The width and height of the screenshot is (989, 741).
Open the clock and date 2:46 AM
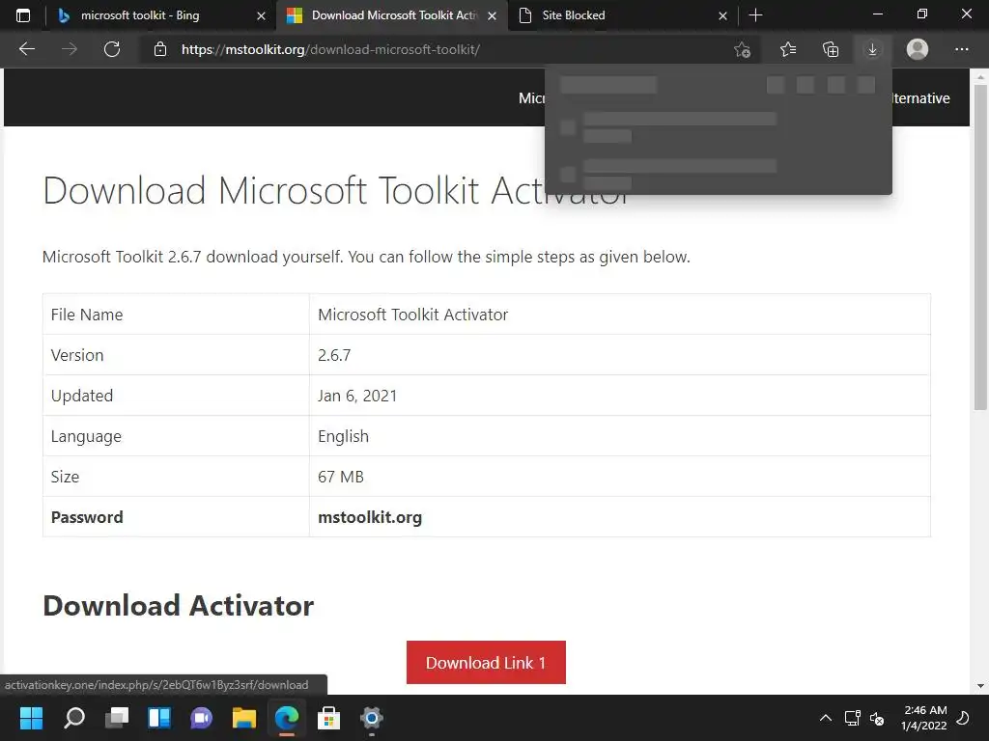tap(924, 718)
